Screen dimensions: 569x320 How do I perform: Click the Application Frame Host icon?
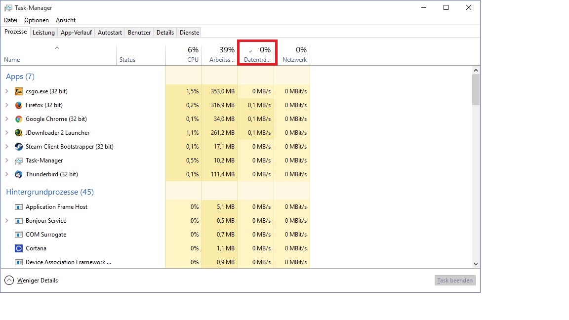click(x=18, y=207)
